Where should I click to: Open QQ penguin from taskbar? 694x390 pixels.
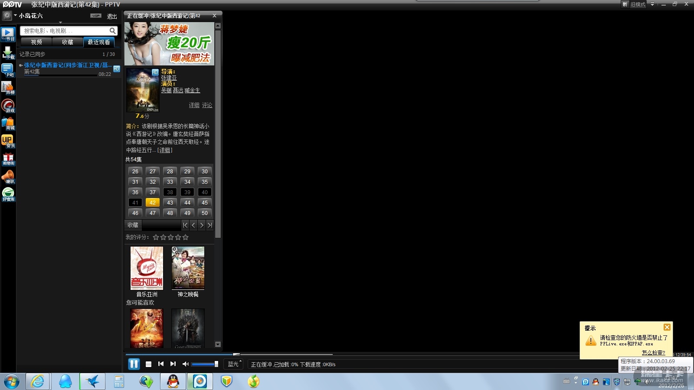(x=173, y=381)
